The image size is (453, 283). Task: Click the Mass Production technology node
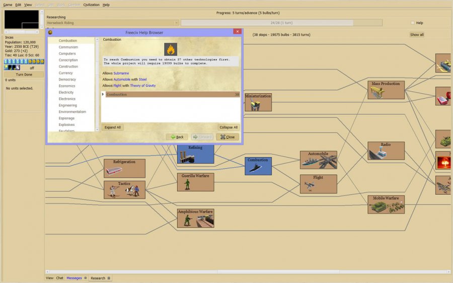[x=386, y=90]
